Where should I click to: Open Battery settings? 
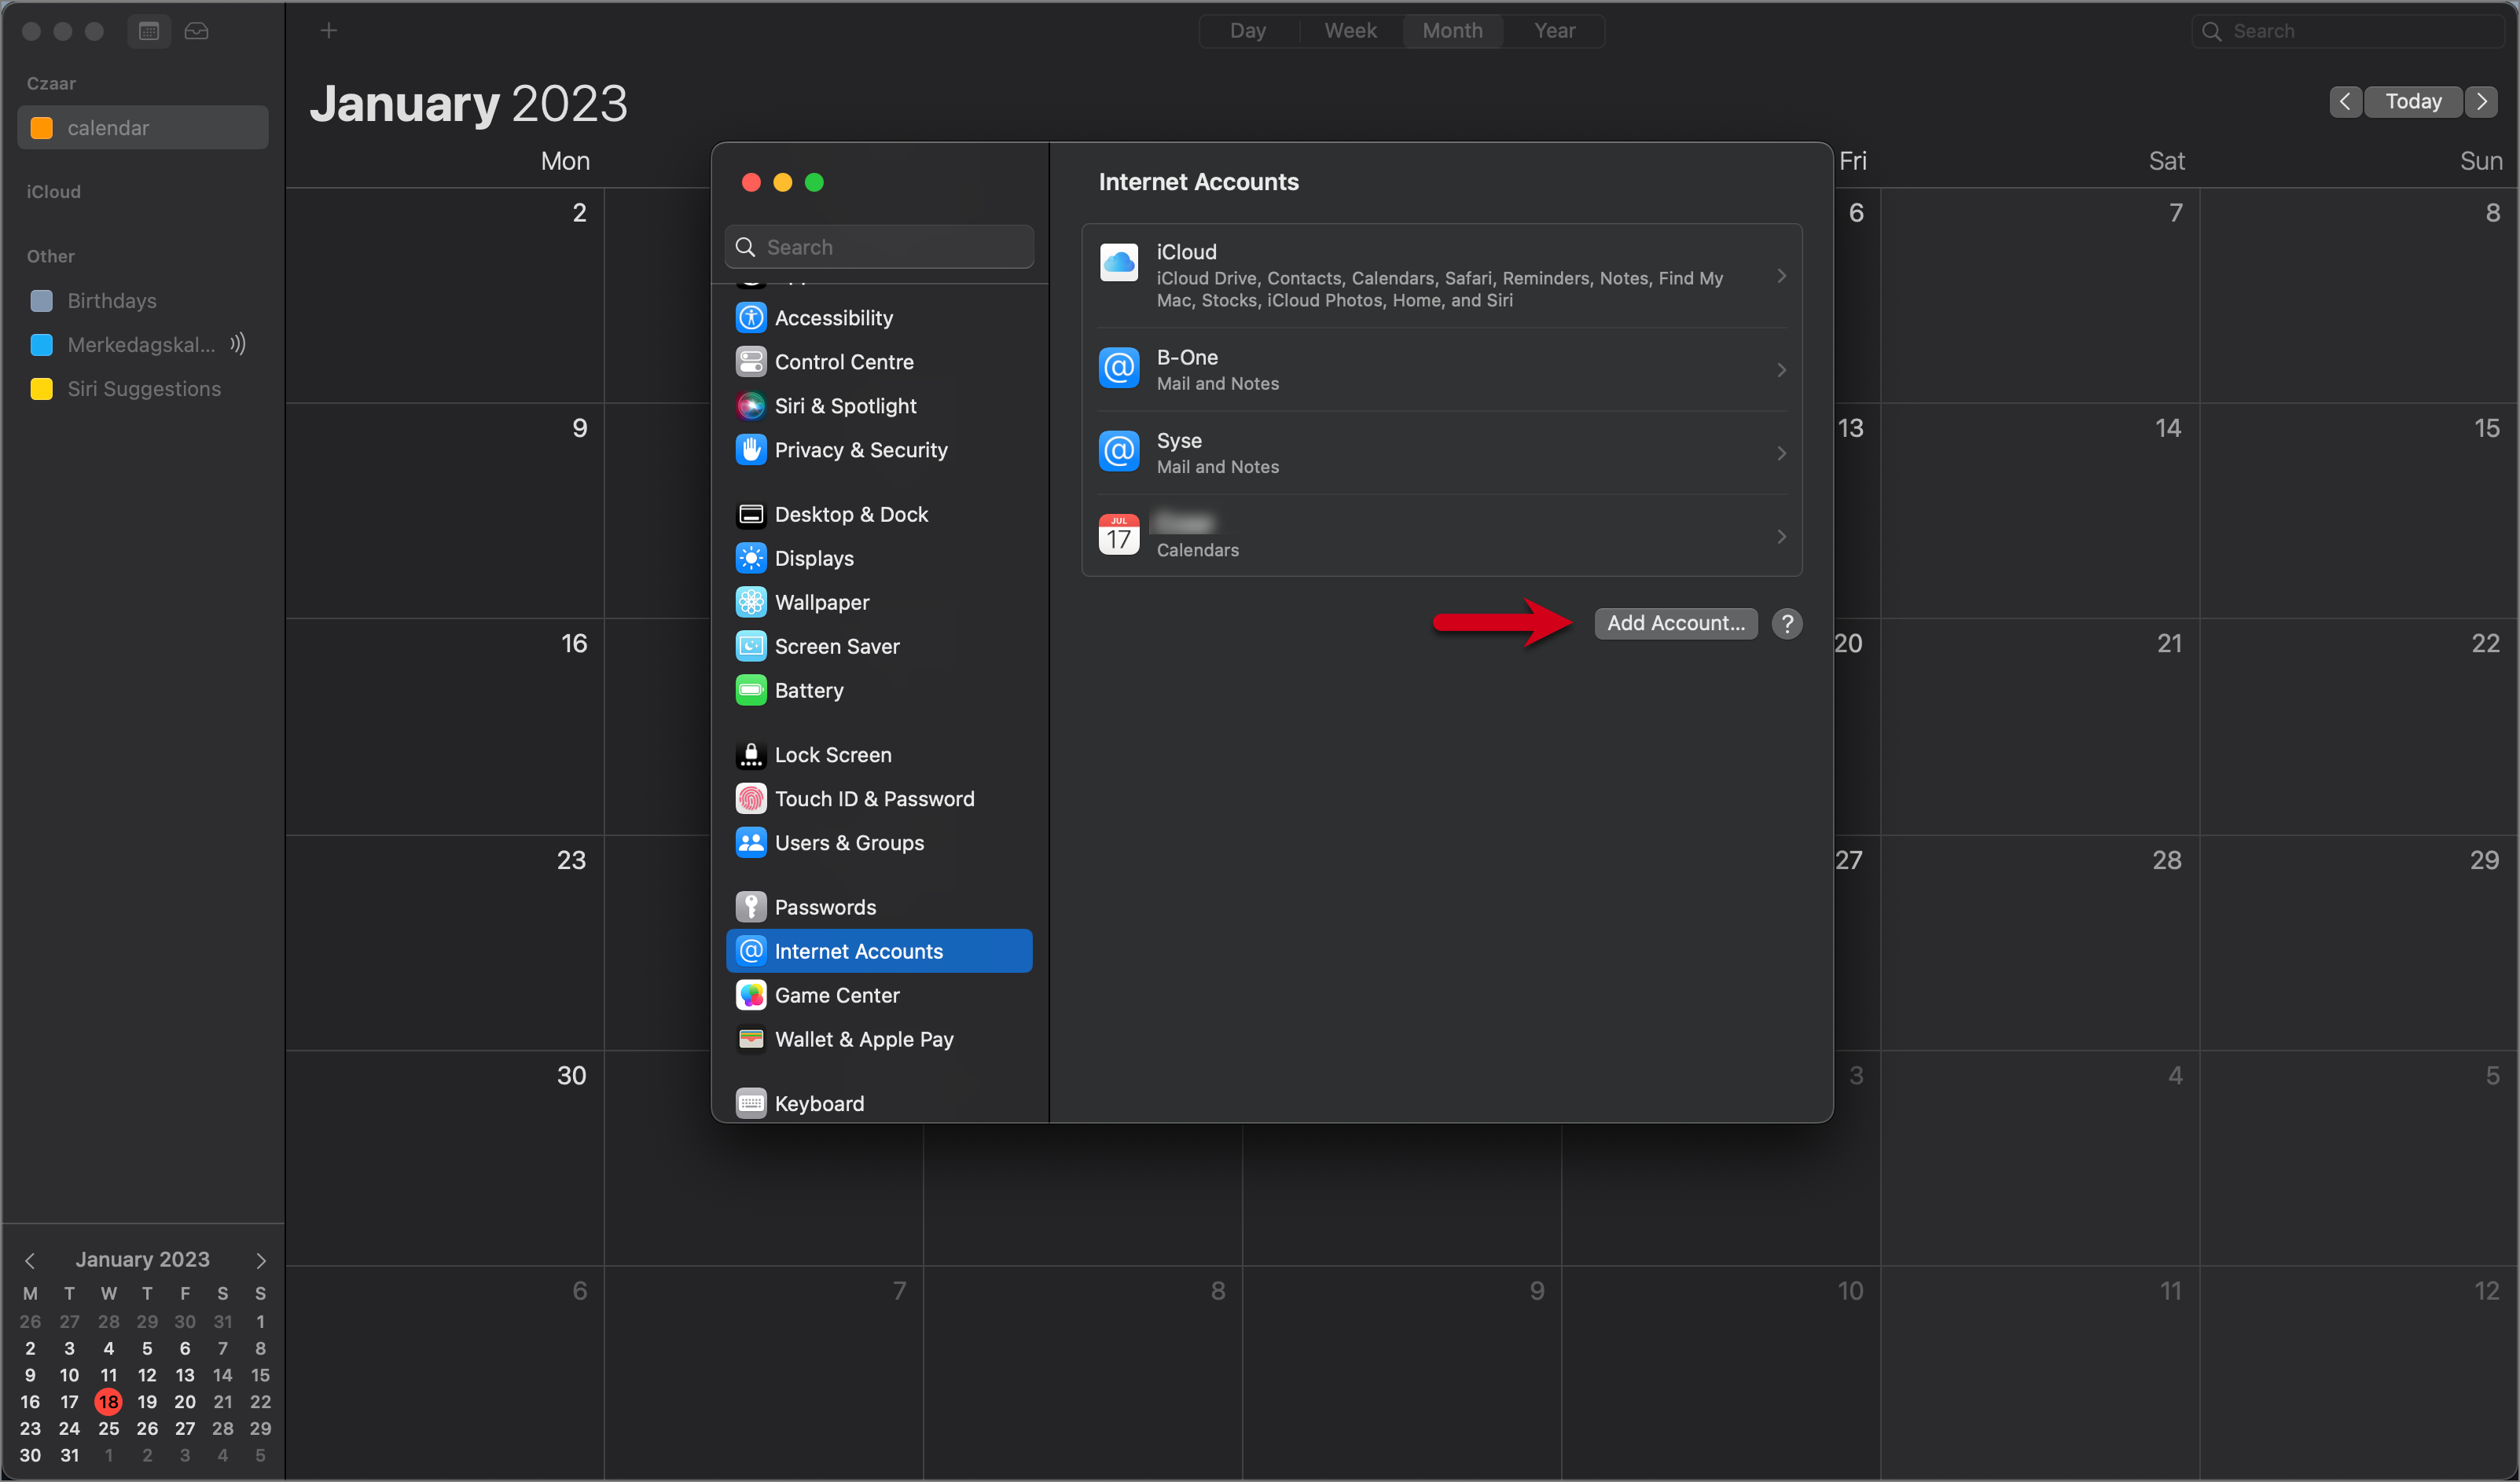tap(879, 690)
